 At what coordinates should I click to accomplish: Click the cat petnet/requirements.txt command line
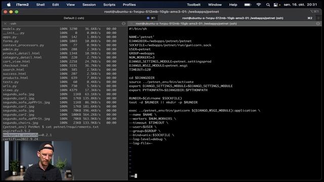51,127
